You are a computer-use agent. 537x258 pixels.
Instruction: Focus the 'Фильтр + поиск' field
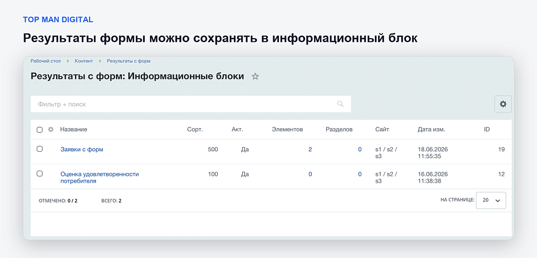coord(191,104)
